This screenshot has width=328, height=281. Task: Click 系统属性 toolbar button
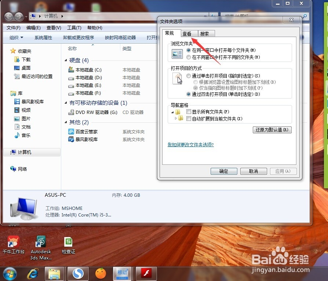coord(43,38)
